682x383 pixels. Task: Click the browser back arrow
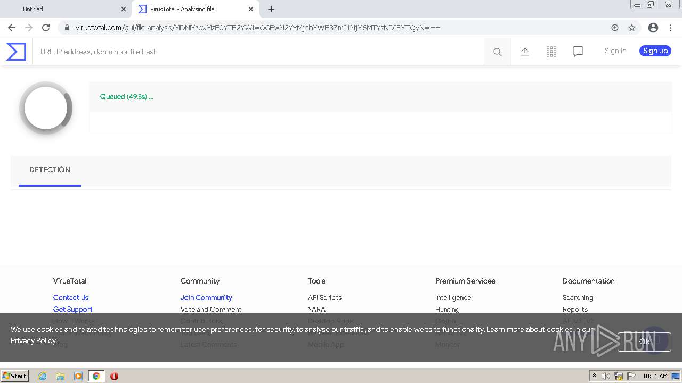(12, 28)
